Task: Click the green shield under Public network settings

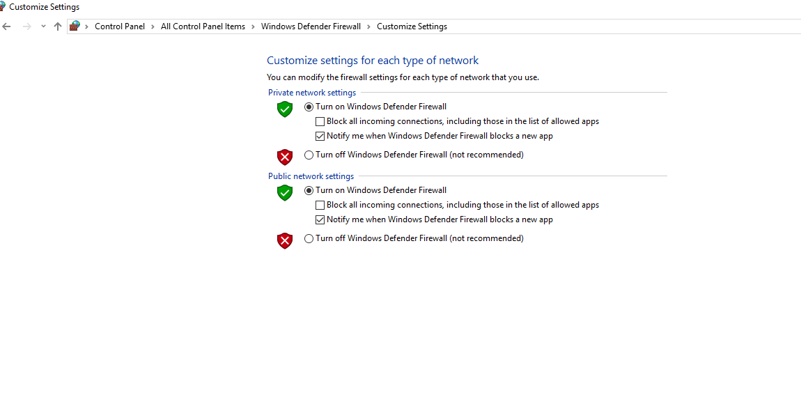Action: pyautogui.click(x=284, y=192)
